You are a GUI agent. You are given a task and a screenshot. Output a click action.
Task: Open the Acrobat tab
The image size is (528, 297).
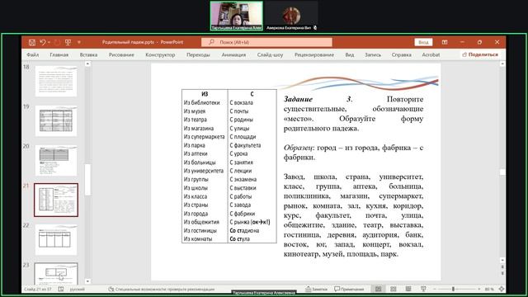431,54
